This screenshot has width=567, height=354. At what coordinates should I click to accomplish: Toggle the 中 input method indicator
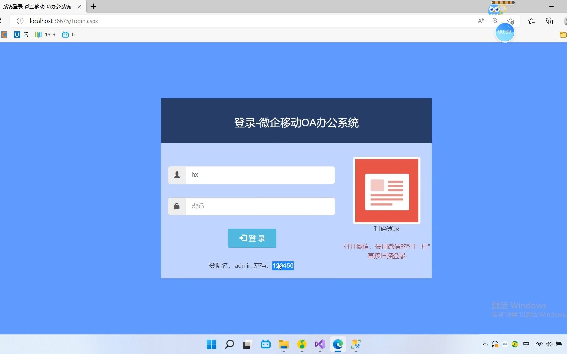tap(526, 344)
